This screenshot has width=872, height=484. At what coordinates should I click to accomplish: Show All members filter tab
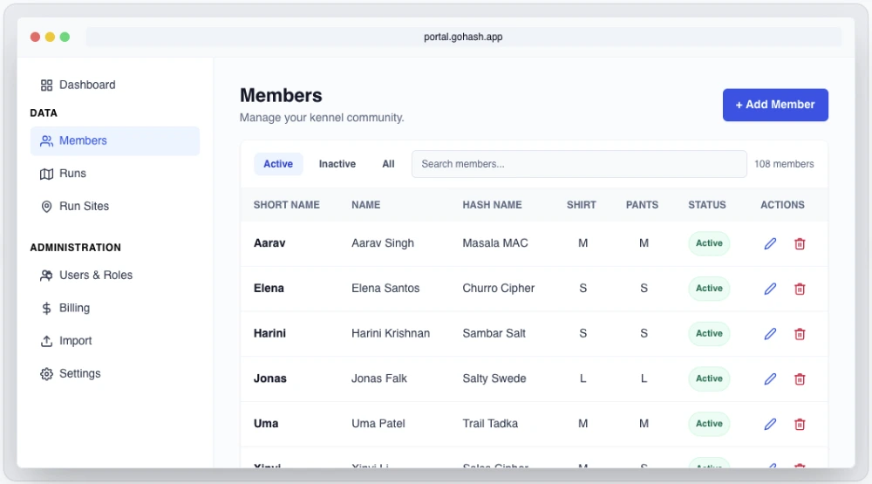coord(388,164)
